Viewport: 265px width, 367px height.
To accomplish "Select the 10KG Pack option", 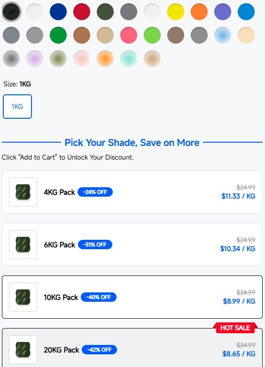I will pos(132,297).
